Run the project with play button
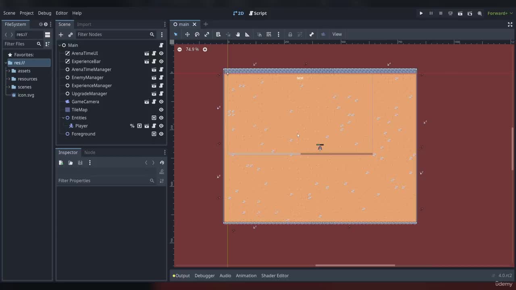 click(421, 13)
